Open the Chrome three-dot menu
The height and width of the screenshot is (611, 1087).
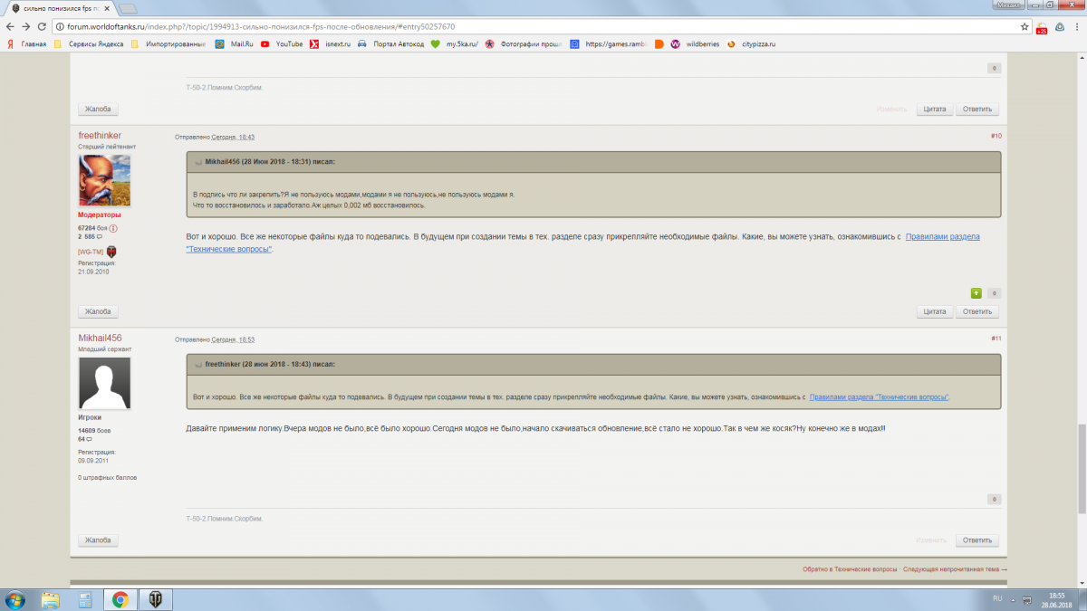pyautogui.click(x=1077, y=27)
